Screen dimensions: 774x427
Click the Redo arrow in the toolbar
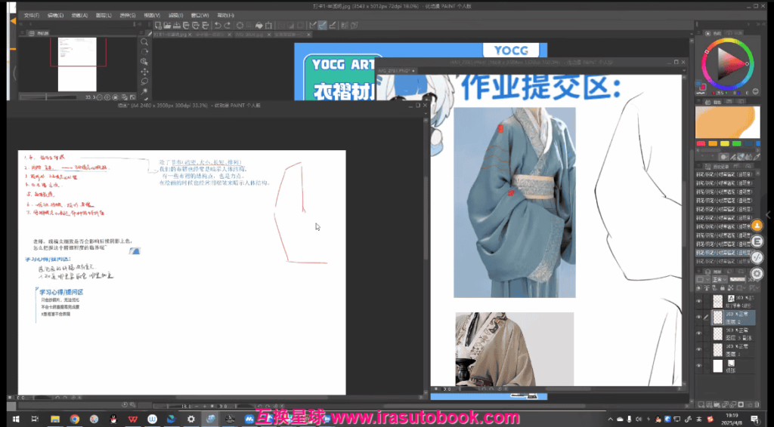pos(228,25)
